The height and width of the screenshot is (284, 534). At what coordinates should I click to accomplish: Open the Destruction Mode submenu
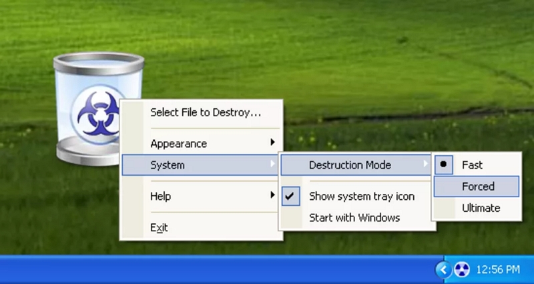click(x=356, y=165)
